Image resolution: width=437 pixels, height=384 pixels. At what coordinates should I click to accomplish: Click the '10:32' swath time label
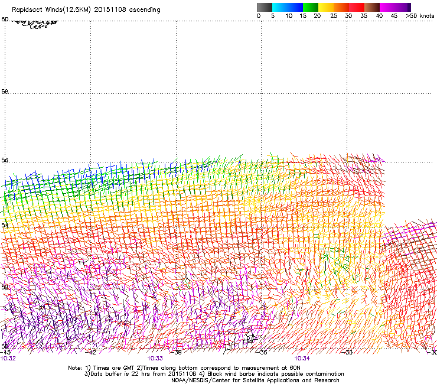pos(8,359)
